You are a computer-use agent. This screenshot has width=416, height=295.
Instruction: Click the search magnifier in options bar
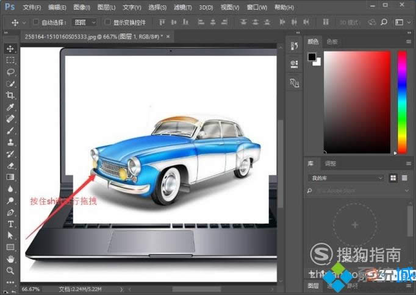tap(384, 23)
